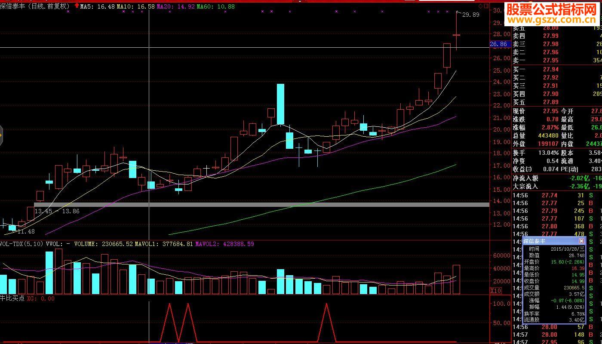
Task: Click the 牛比买点 indicator title
Action: click(12, 298)
